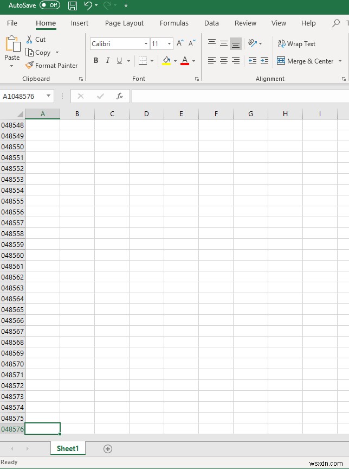Apply yellow Fill Color bucket
The width and height of the screenshot is (349, 469).
click(166, 61)
